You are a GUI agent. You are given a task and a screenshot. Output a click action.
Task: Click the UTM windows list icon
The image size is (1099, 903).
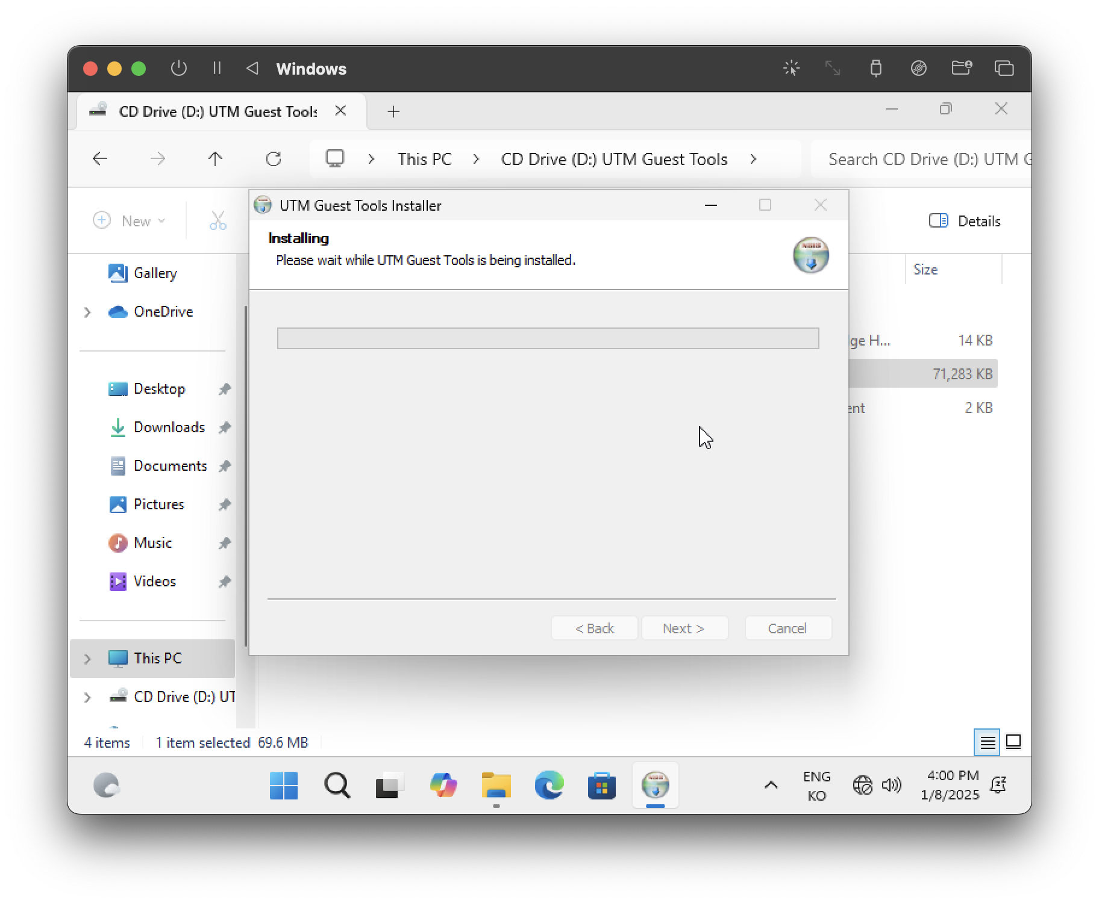(1004, 68)
